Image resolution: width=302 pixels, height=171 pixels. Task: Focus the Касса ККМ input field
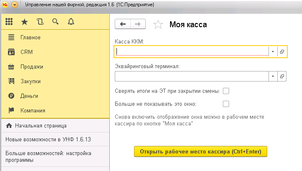pyautogui.click(x=192, y=51)
